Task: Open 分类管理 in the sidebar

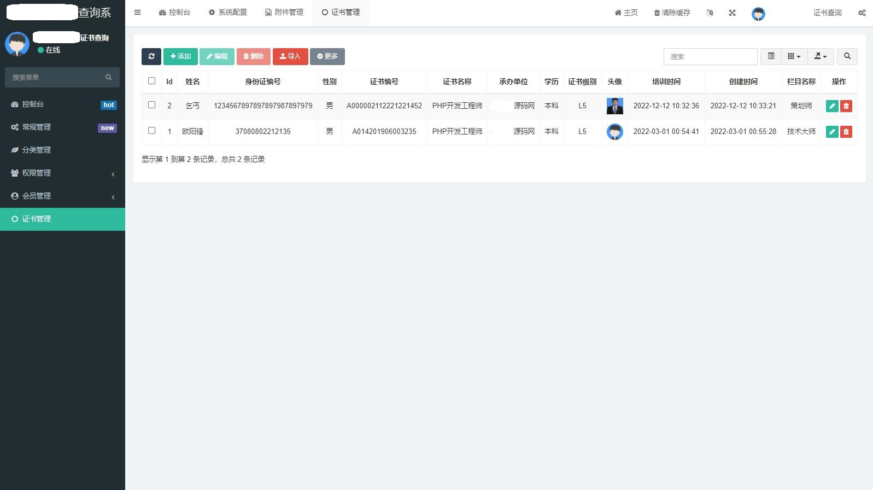Action: tap(37, 150)
